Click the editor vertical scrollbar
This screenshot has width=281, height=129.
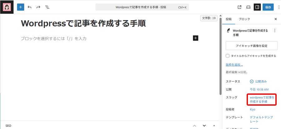[220, 56]
